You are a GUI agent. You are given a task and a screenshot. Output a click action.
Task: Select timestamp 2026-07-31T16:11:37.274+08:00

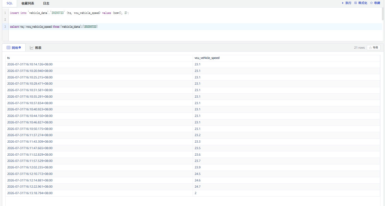pyautogui.click(x=30, y=135)
